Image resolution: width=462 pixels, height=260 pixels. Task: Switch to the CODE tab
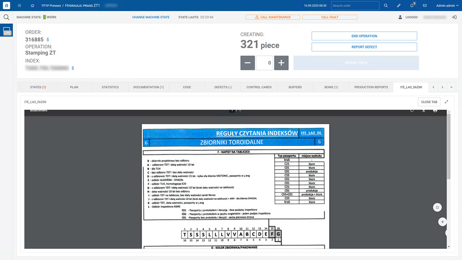tap(187, 87)
